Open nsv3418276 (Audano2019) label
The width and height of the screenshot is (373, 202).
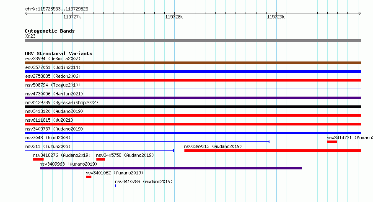tap(62, 155)
